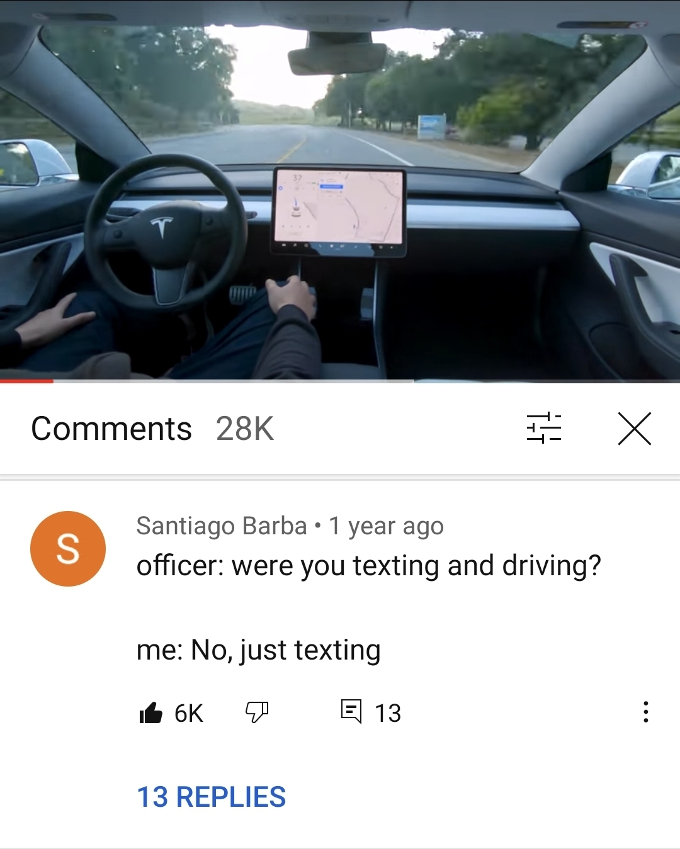
Task: Tap the rearview mirror in the video
Action: coord(337,58)
